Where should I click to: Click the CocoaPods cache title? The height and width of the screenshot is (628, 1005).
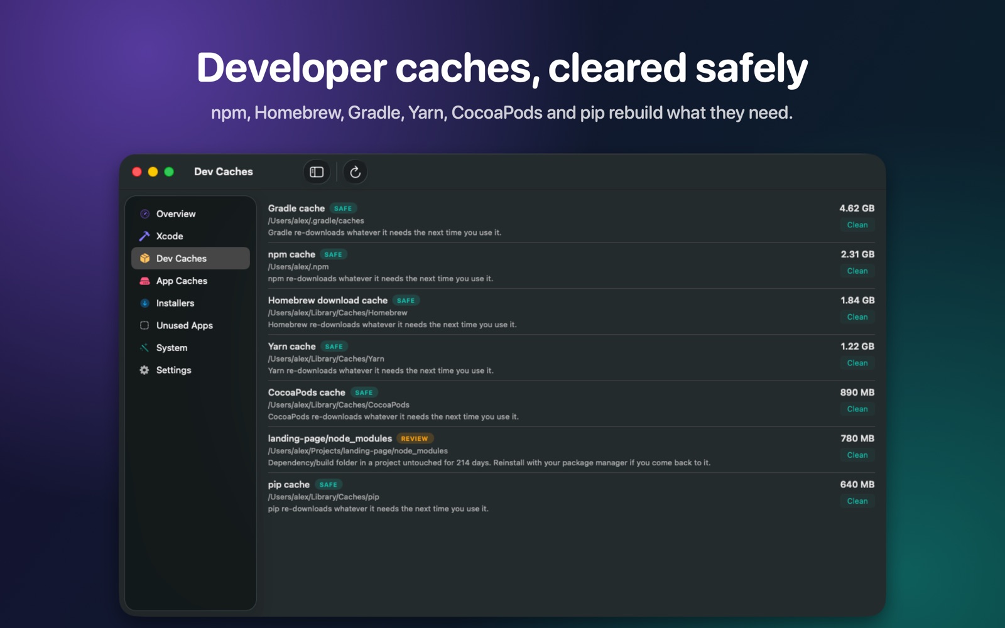pyautogui.click(x=307, y=392)
